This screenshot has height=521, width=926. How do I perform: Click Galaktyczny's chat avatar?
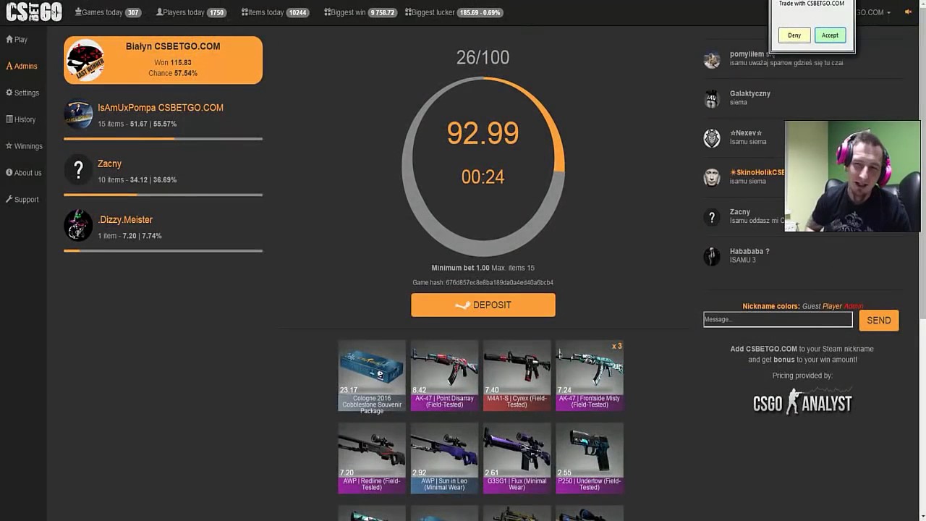(x=712, y=98)
